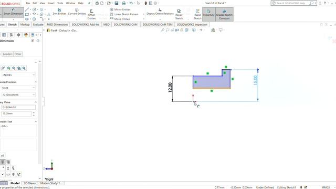Click Rapid Sketch tool
Image resolution: width=336 pixels, height=189 pixels.
click(197, 14)
